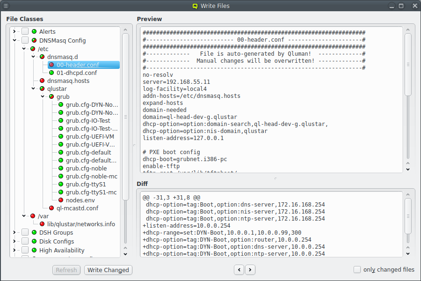Check the DSH Groups checkbox
Screen dimensions: 421x281
25,232
